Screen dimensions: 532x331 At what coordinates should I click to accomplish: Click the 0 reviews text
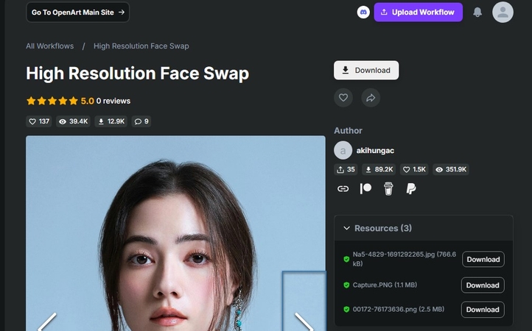[x=113, y=101]
